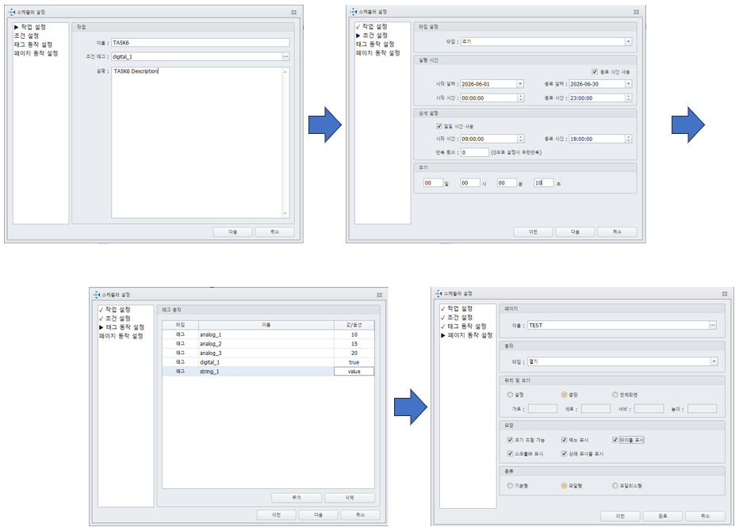This screenshot has width=739, height=531.
Task: Click the 반복 횟수 field with 0
Action: pos(475,152)
